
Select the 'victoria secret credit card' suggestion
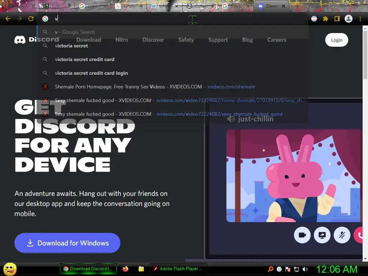173,59
